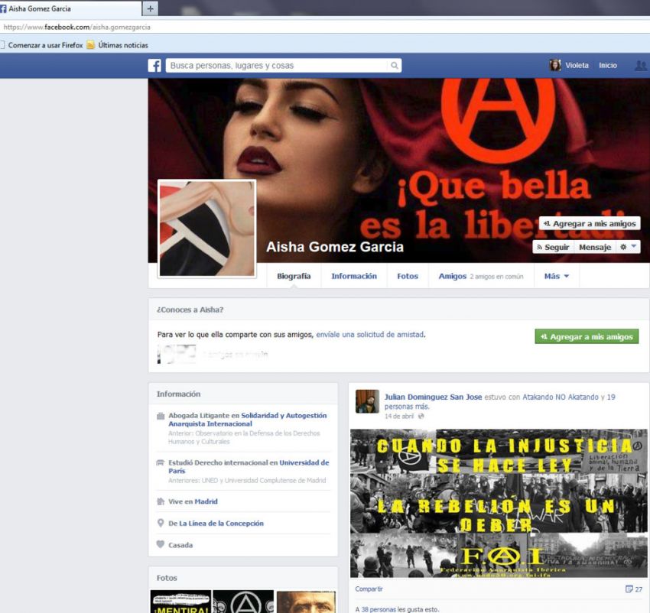Click the Mensaje button
The height and width of the screenshot is (613, 650).
[595, 247]
